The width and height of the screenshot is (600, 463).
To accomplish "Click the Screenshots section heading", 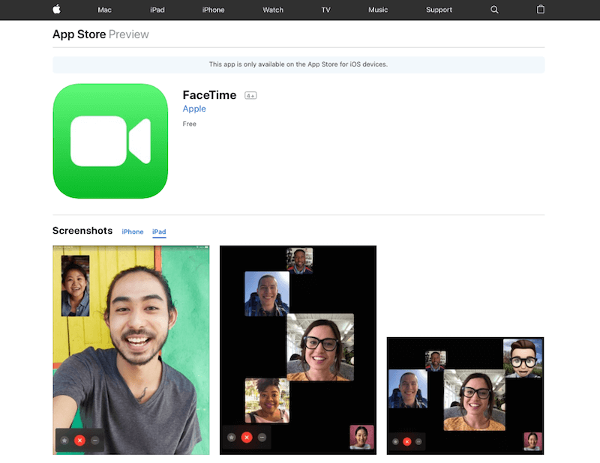I will (x=82, y=231).
